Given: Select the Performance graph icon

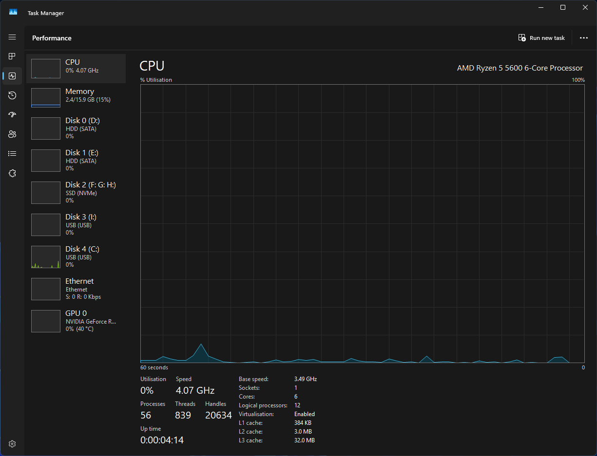Looking at the screenshot, I should click(x=12, y=76).
